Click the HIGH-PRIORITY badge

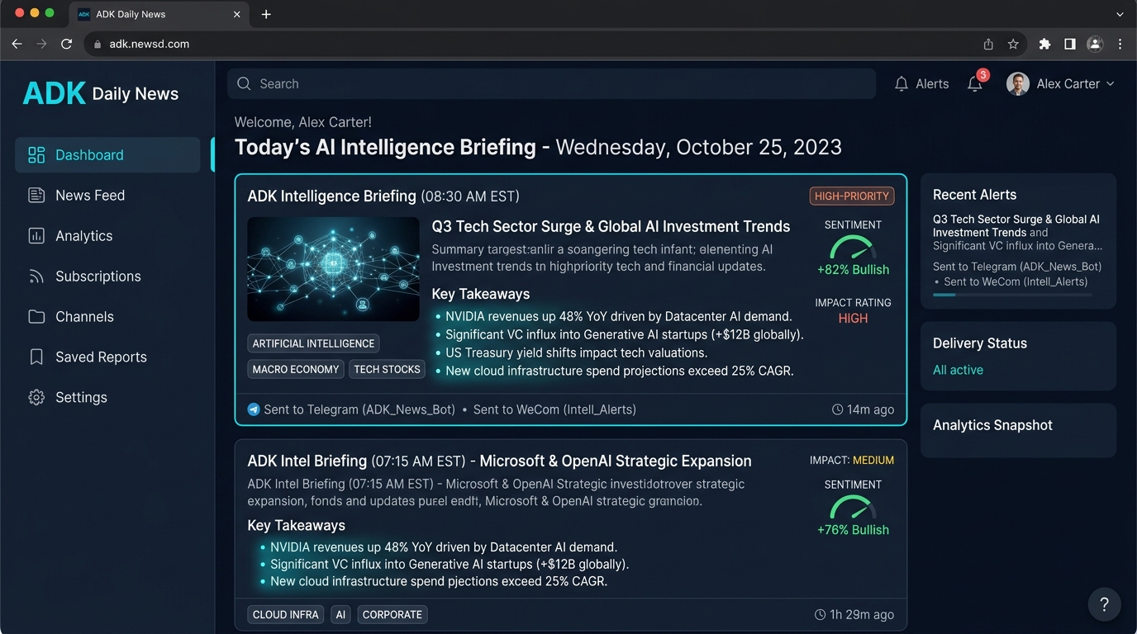852,196
